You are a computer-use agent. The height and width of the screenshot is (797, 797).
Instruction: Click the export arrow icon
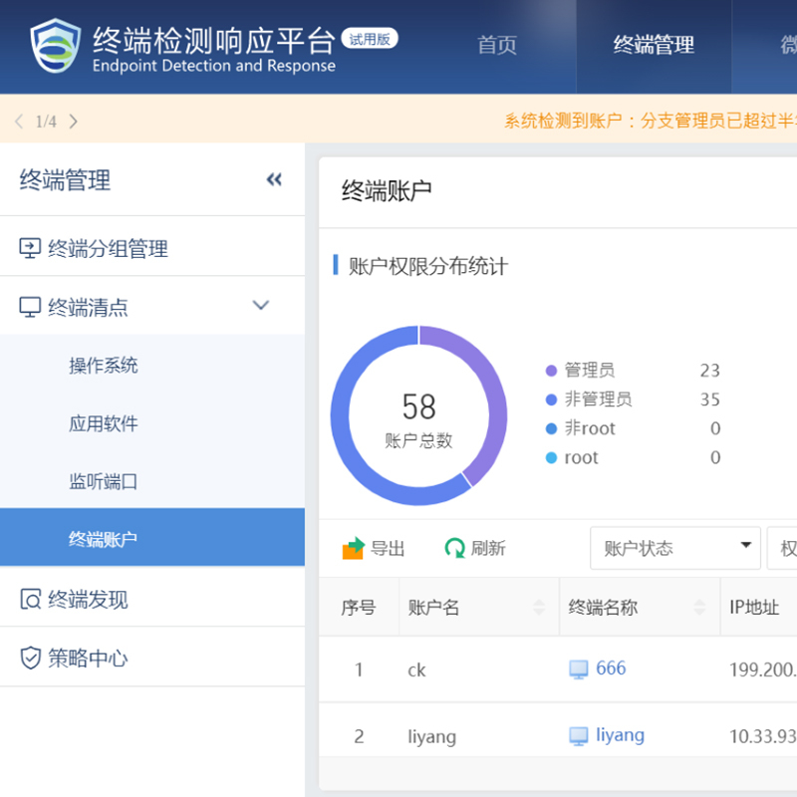[x=354, y=549]
